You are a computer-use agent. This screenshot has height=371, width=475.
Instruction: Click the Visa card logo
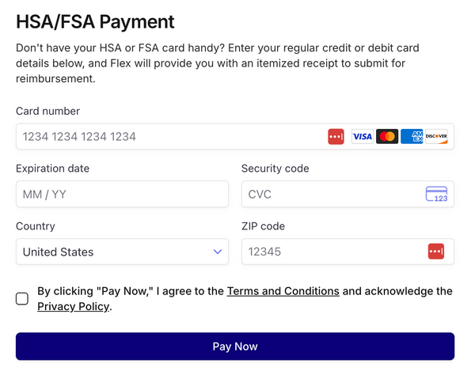tap(362, 137)
